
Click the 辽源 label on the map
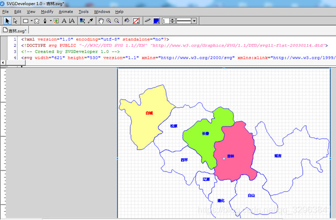click(206, 179)
